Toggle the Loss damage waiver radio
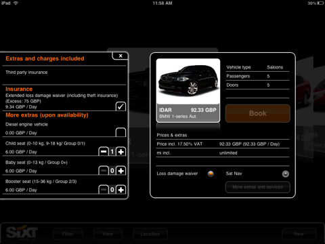 tap(211, 174)
